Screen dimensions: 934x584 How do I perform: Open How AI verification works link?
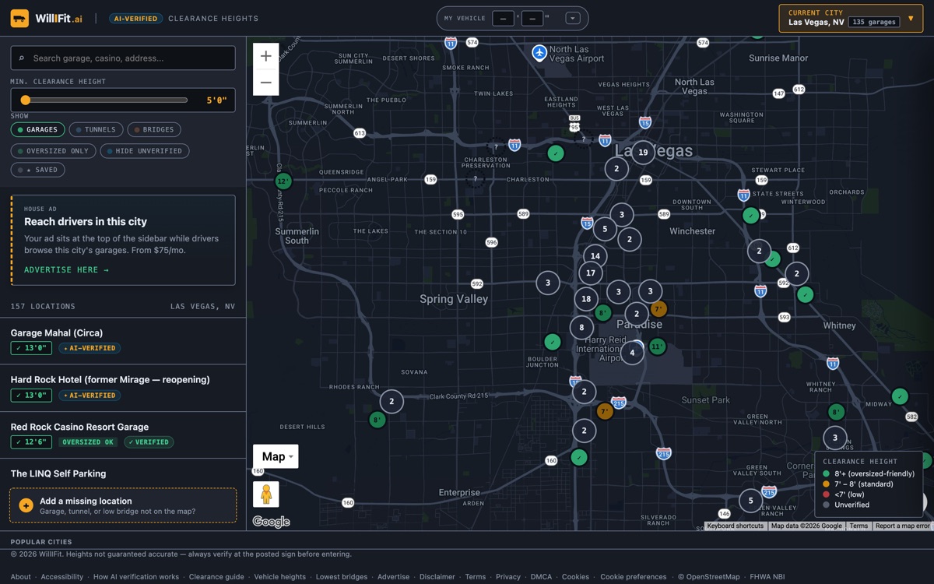click(x=136, y=577)
